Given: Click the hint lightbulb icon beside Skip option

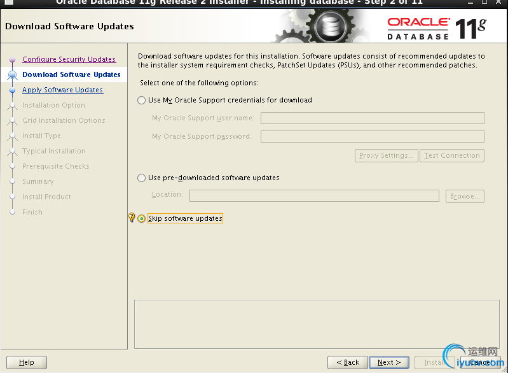Looking at the screenshot, I should [x=132, y=218].
